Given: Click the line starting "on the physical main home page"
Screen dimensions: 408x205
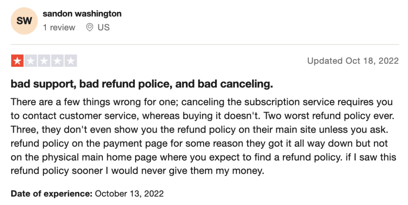Looking at the screenshot, I should [203, 157].
